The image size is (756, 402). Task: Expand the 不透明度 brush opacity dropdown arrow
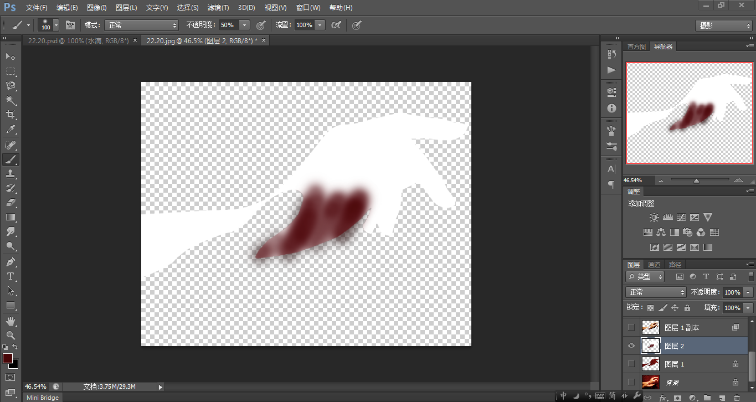click(x=244, y=25)
